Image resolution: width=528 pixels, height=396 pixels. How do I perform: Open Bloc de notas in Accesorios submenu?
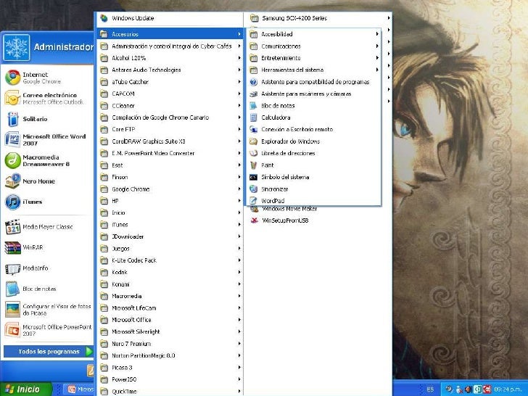(x=278, y=106)
